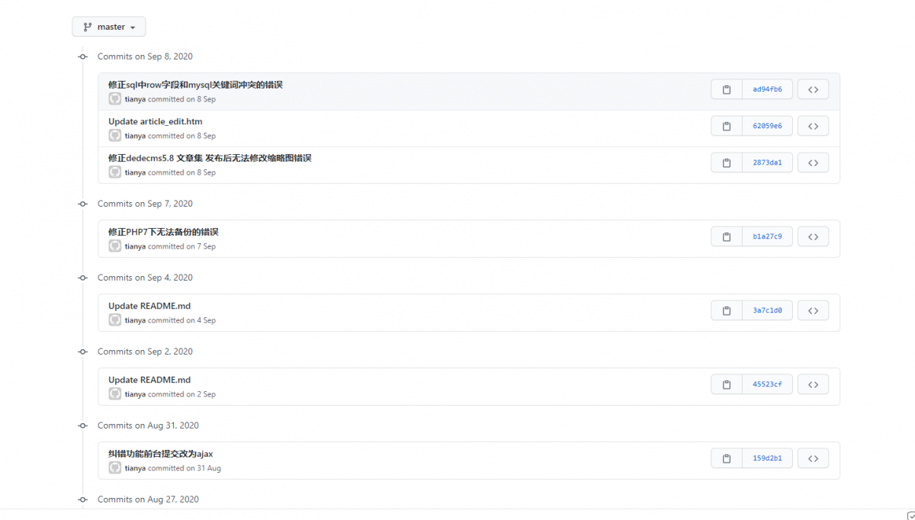Browse repository at commit 2873da1

(x=813, y=162)
